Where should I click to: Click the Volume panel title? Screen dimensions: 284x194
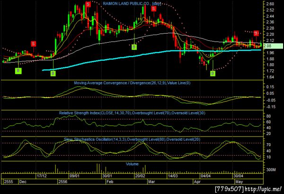pos(132,164)
